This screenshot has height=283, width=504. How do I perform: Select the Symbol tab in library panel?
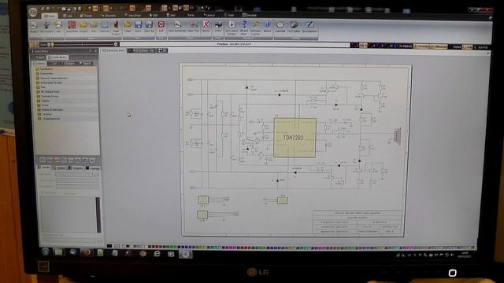coord(59,167)
